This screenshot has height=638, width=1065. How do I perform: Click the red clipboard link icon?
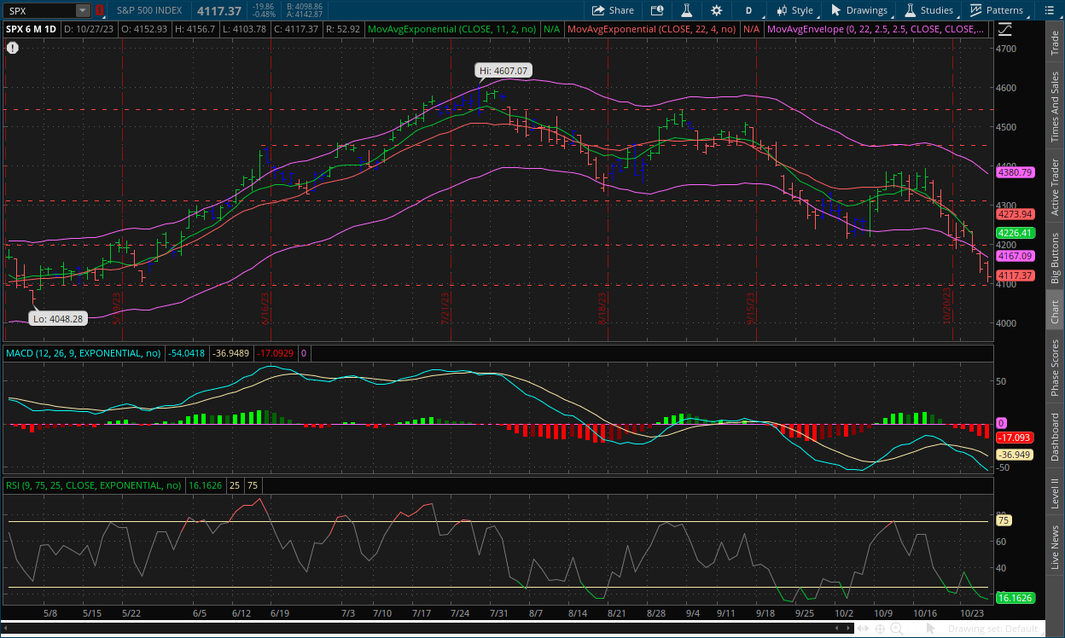(99, 10)
